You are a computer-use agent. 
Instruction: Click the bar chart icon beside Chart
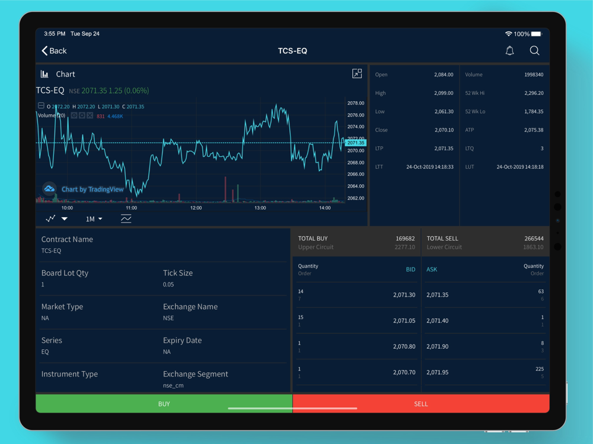(x=44, y=74)
